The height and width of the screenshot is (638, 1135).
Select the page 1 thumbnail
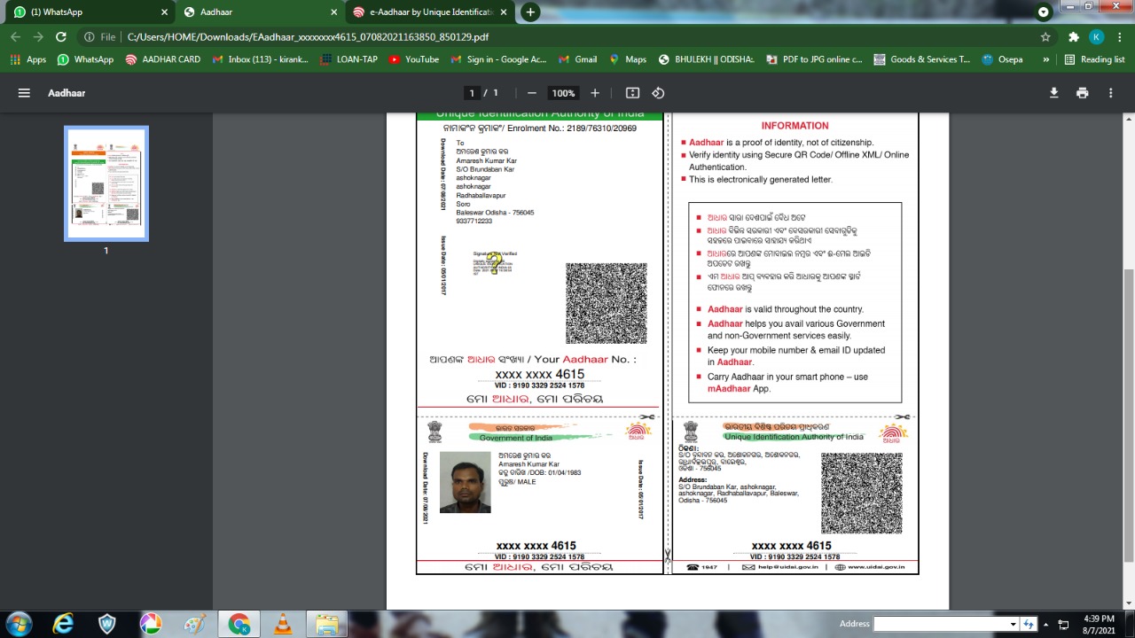click(106, 183)
